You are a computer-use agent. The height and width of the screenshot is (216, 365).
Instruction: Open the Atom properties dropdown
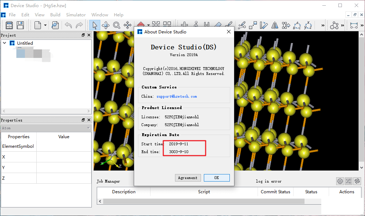[46, 128]
